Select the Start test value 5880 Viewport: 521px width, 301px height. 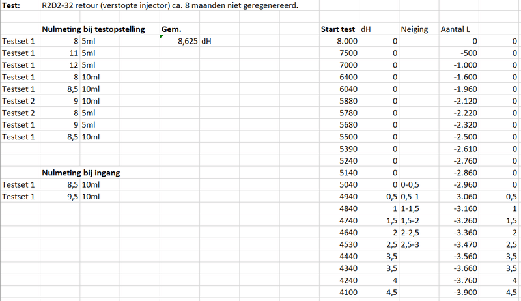tap(348, 101)
